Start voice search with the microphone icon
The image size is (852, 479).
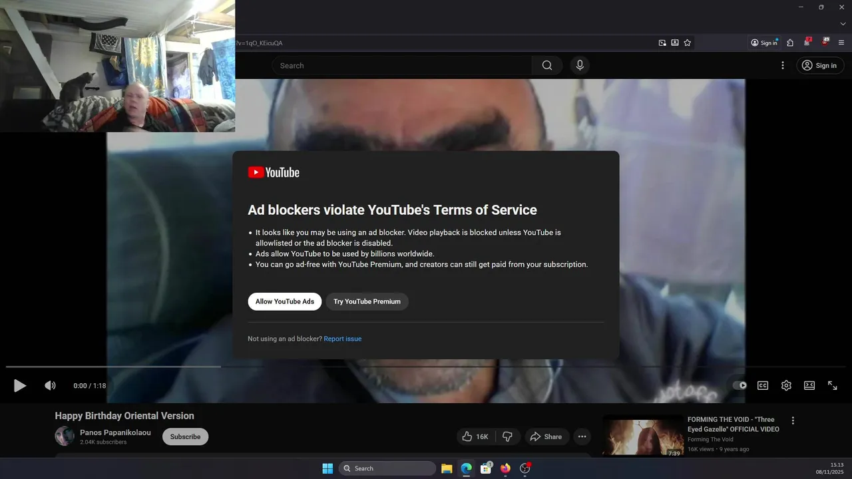(x=580, y=65)
